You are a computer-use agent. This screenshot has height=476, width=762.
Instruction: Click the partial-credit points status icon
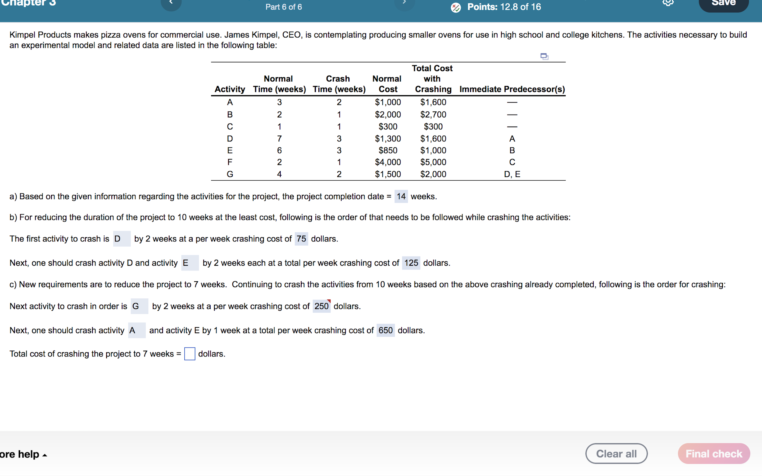[x=456, y=7]
